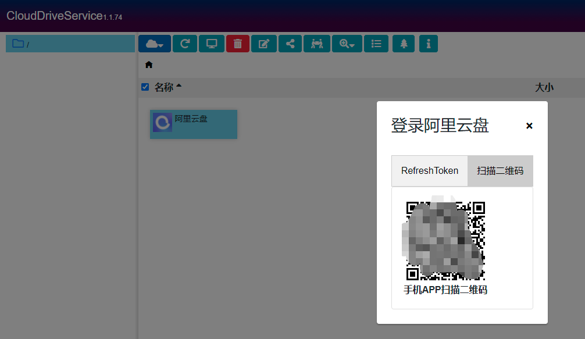
Task: Switch to the 扫描二维码 tab
Action: coord(500,170)
